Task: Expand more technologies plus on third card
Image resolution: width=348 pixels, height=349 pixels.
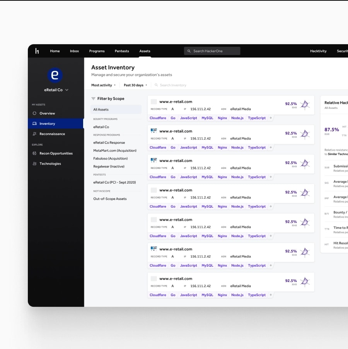Action: (271, 177)
